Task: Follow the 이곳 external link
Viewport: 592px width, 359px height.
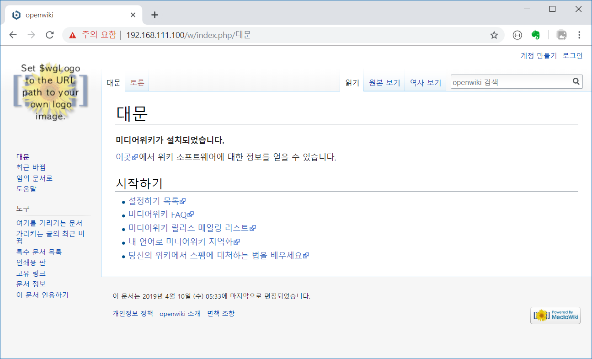Action: pyautogui.click(x=127, y=157)
